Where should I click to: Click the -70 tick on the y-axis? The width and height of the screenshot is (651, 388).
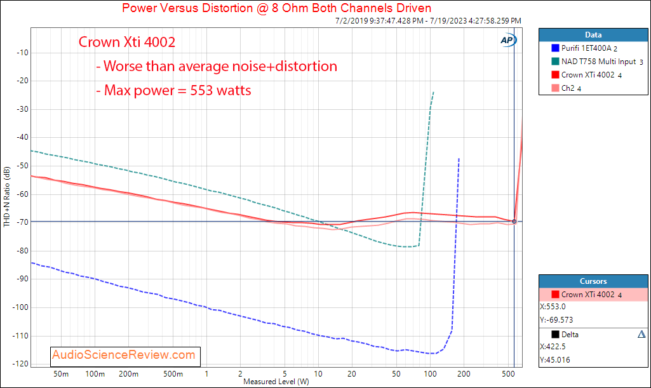tap(22, 222)
